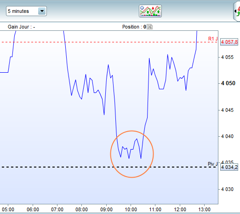Click the 4 040 price axis label
Viewport: 240px width, 214px height.
coord(227,136)
